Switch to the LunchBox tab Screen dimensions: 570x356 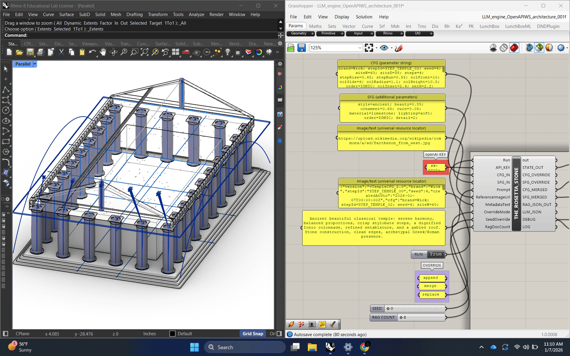(489, 26)
